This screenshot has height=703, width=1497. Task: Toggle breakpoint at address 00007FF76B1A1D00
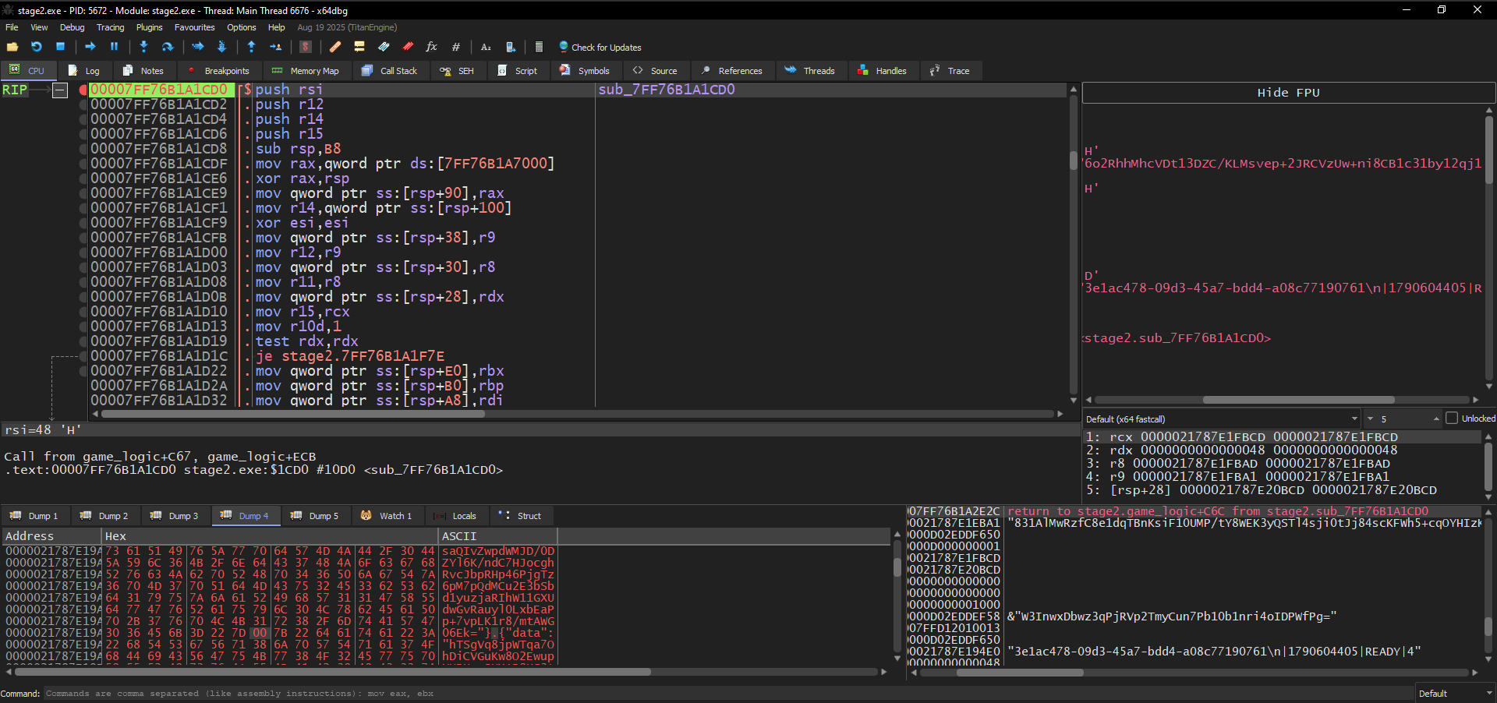pyautogui.click(x=83, y=253)
